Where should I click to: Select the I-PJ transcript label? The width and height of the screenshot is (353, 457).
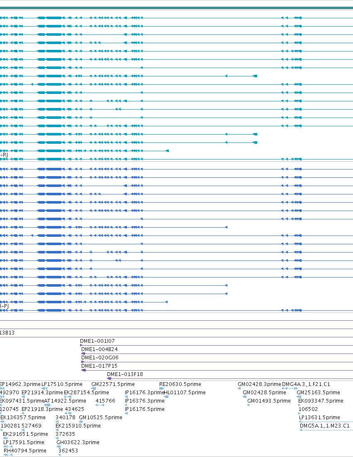(x=4, y=306)
